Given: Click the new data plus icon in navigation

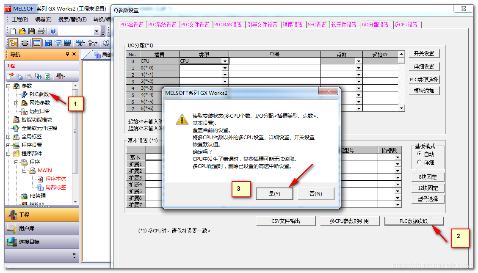Looking at the screenshot, I should coord(10,76).
